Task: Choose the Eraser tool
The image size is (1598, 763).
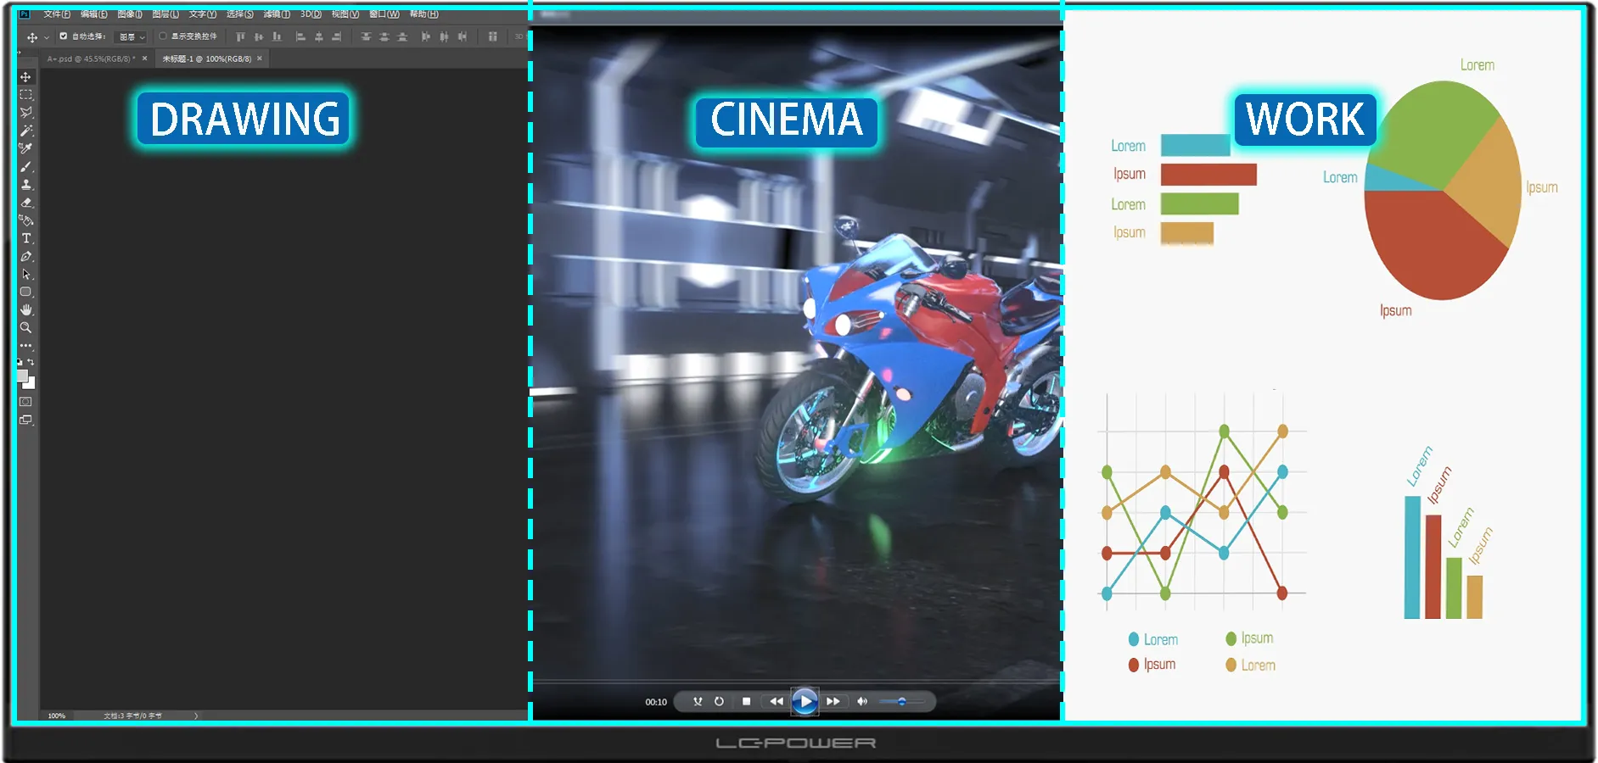Action: coord(26,203)
